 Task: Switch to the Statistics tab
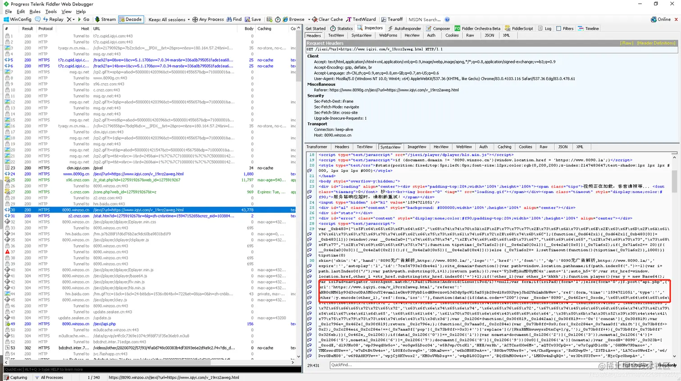coord(341,28)
